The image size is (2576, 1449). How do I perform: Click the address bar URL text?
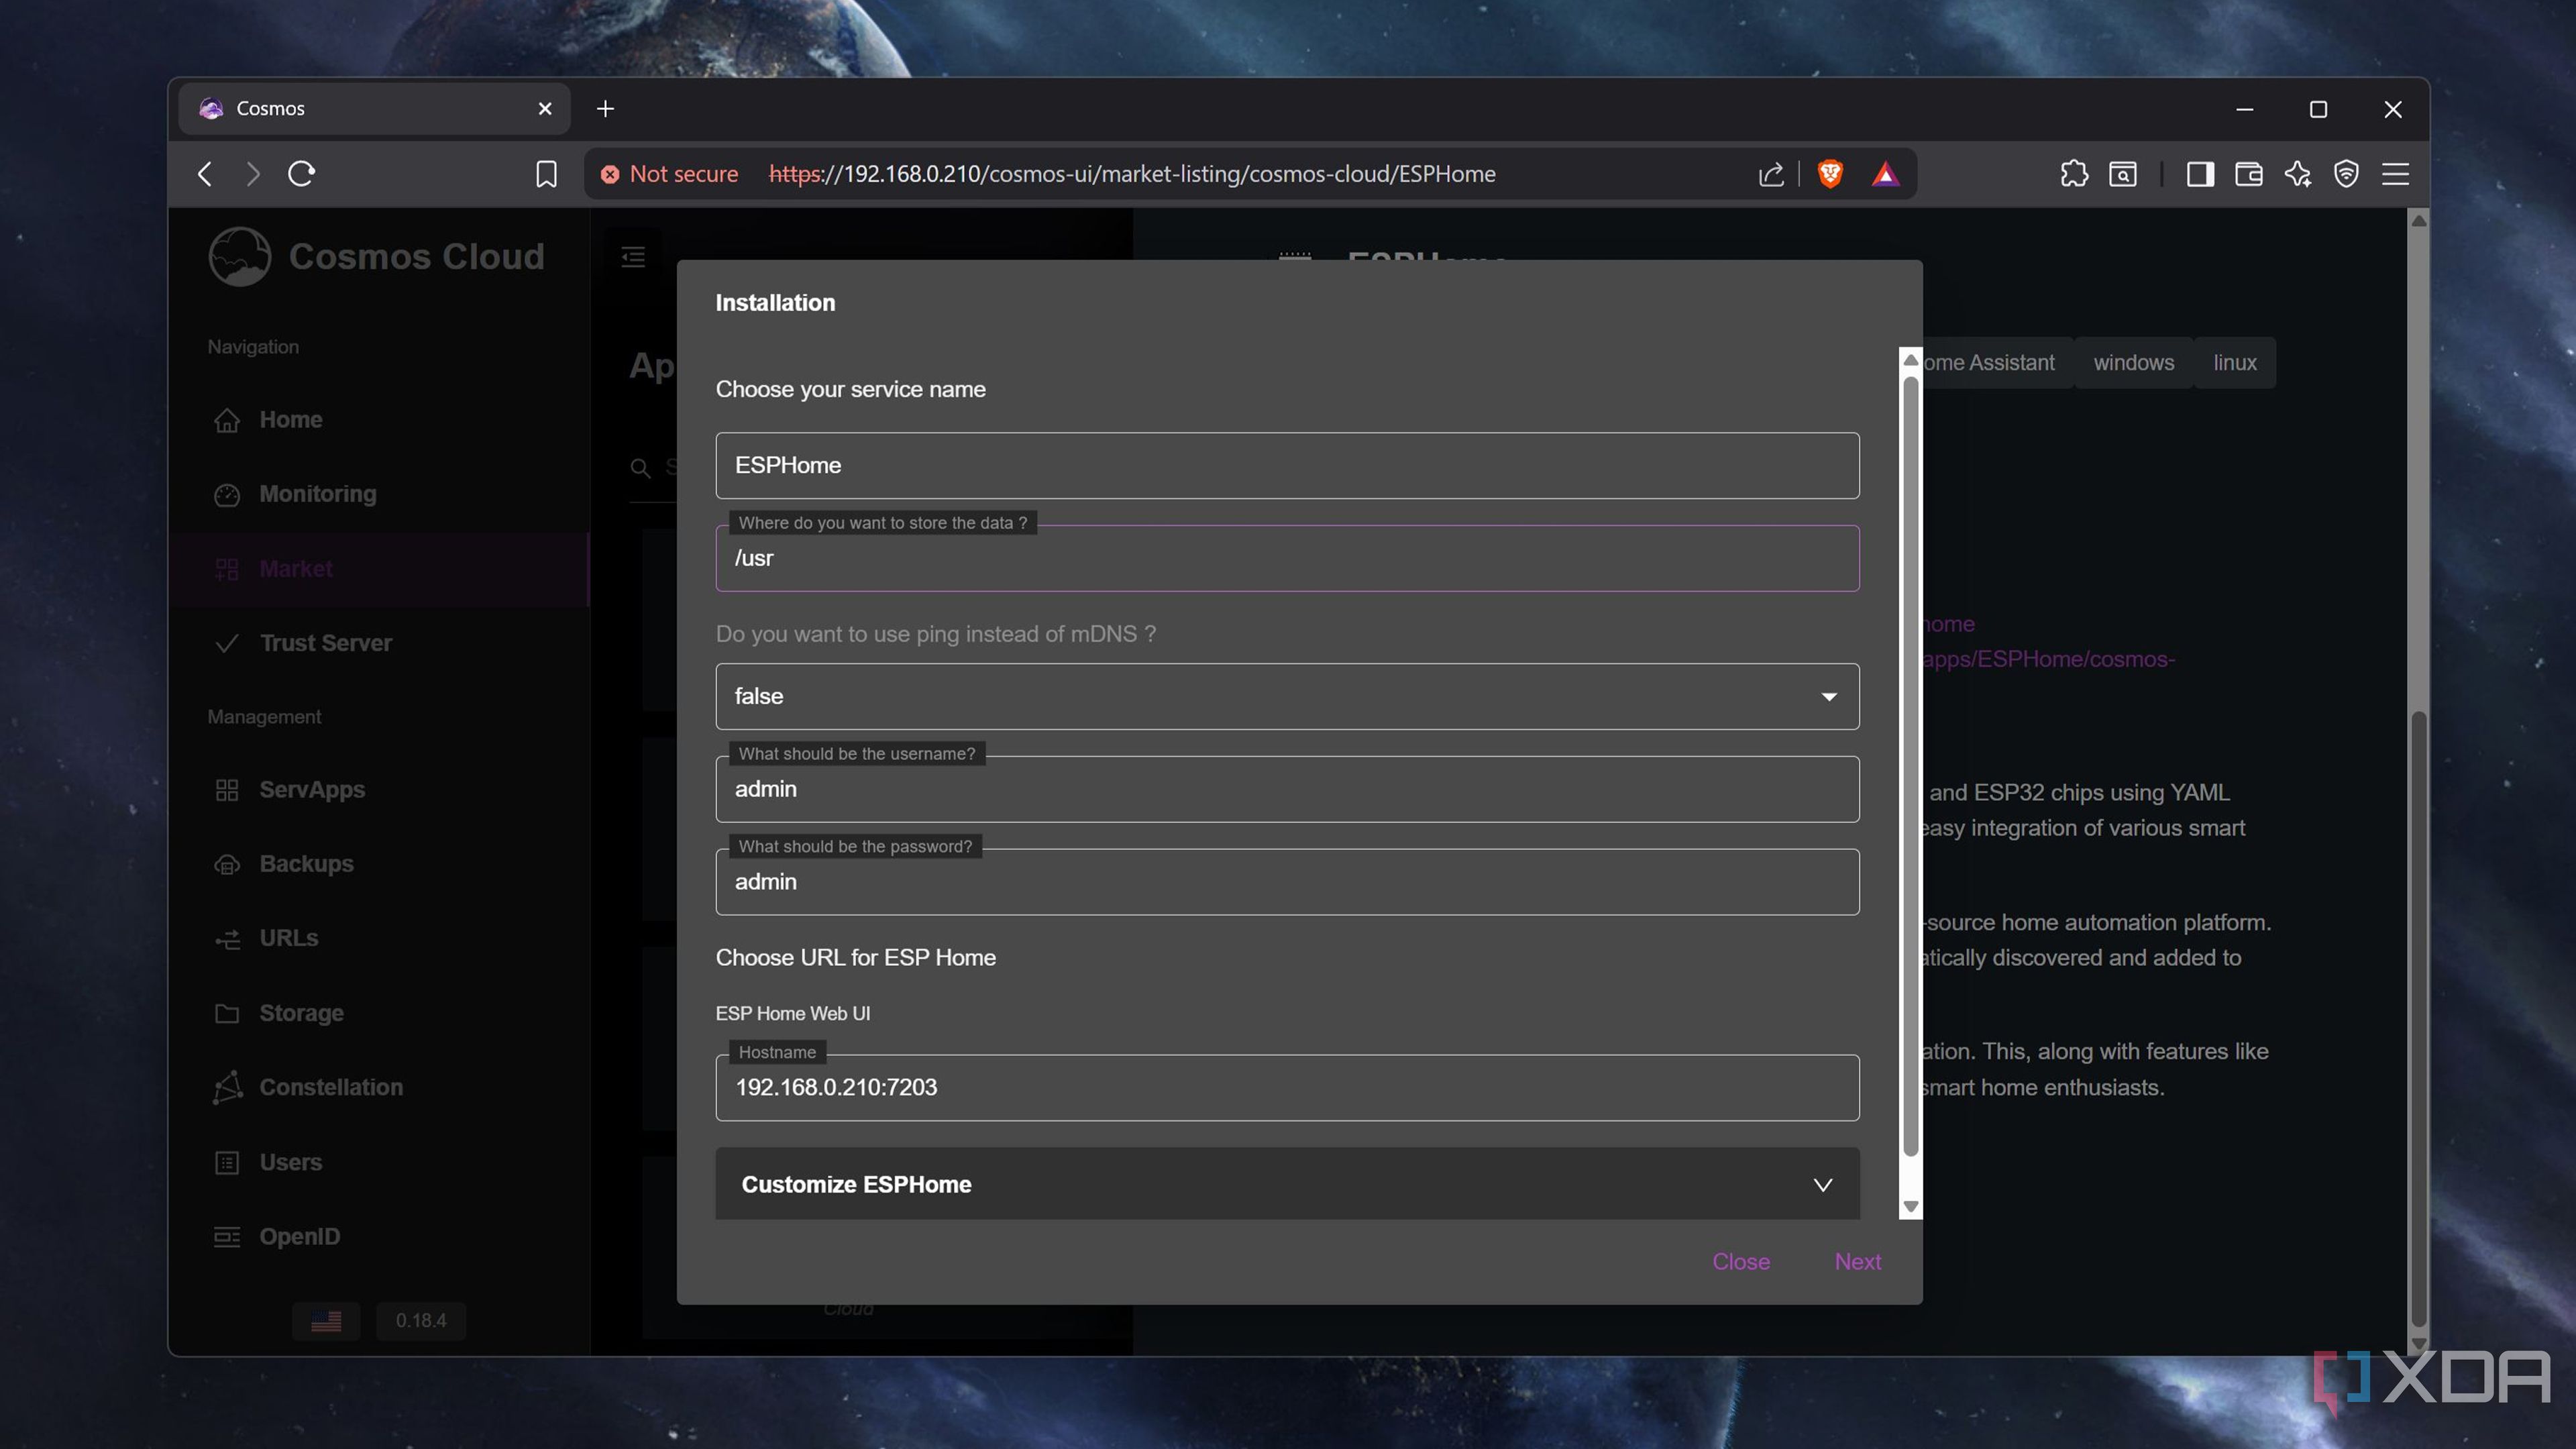1131,174
